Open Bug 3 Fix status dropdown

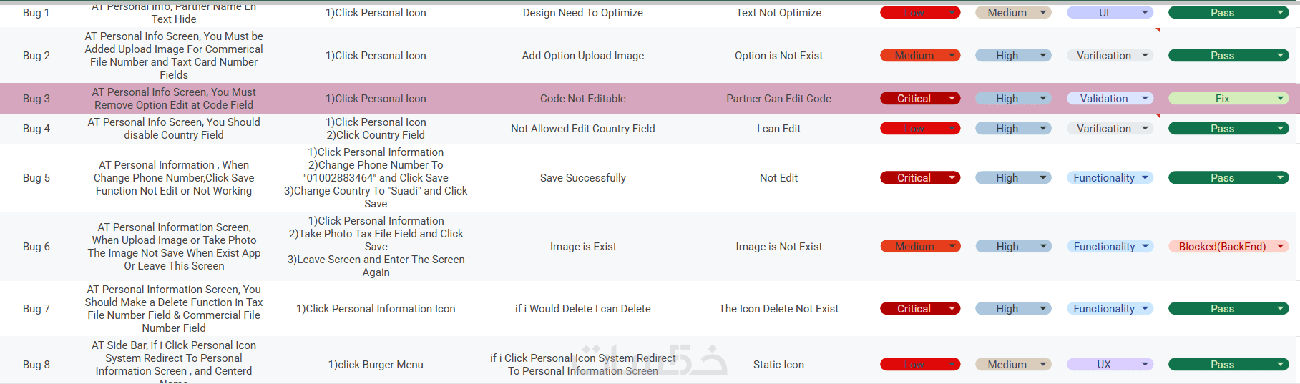[x=1280, y=99]
